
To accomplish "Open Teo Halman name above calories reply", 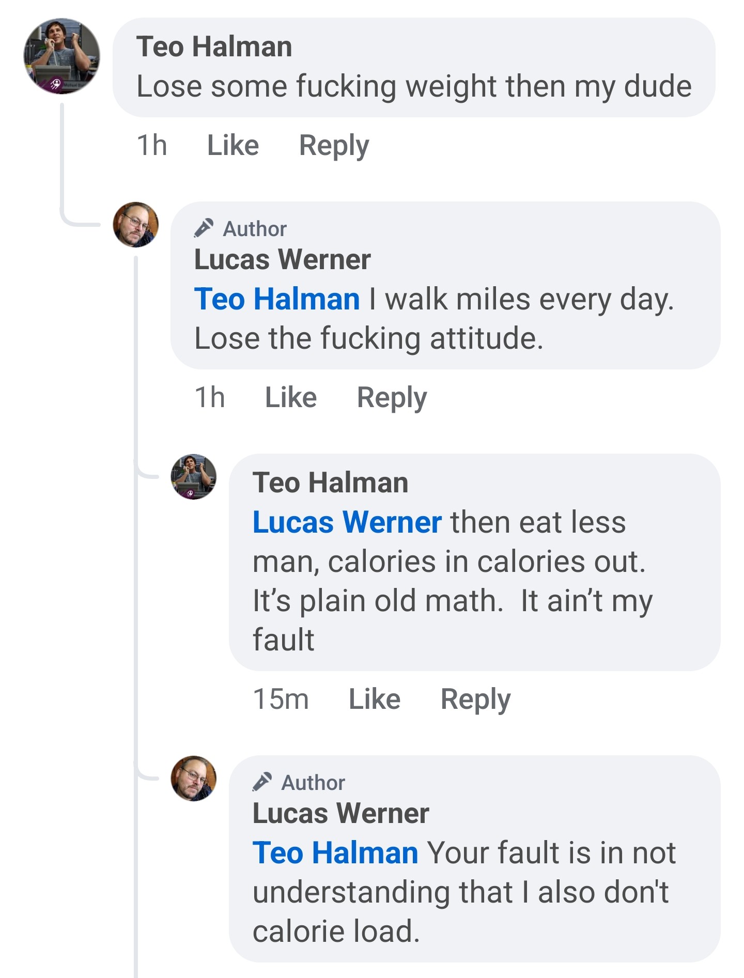I will [x=331, y=483].
